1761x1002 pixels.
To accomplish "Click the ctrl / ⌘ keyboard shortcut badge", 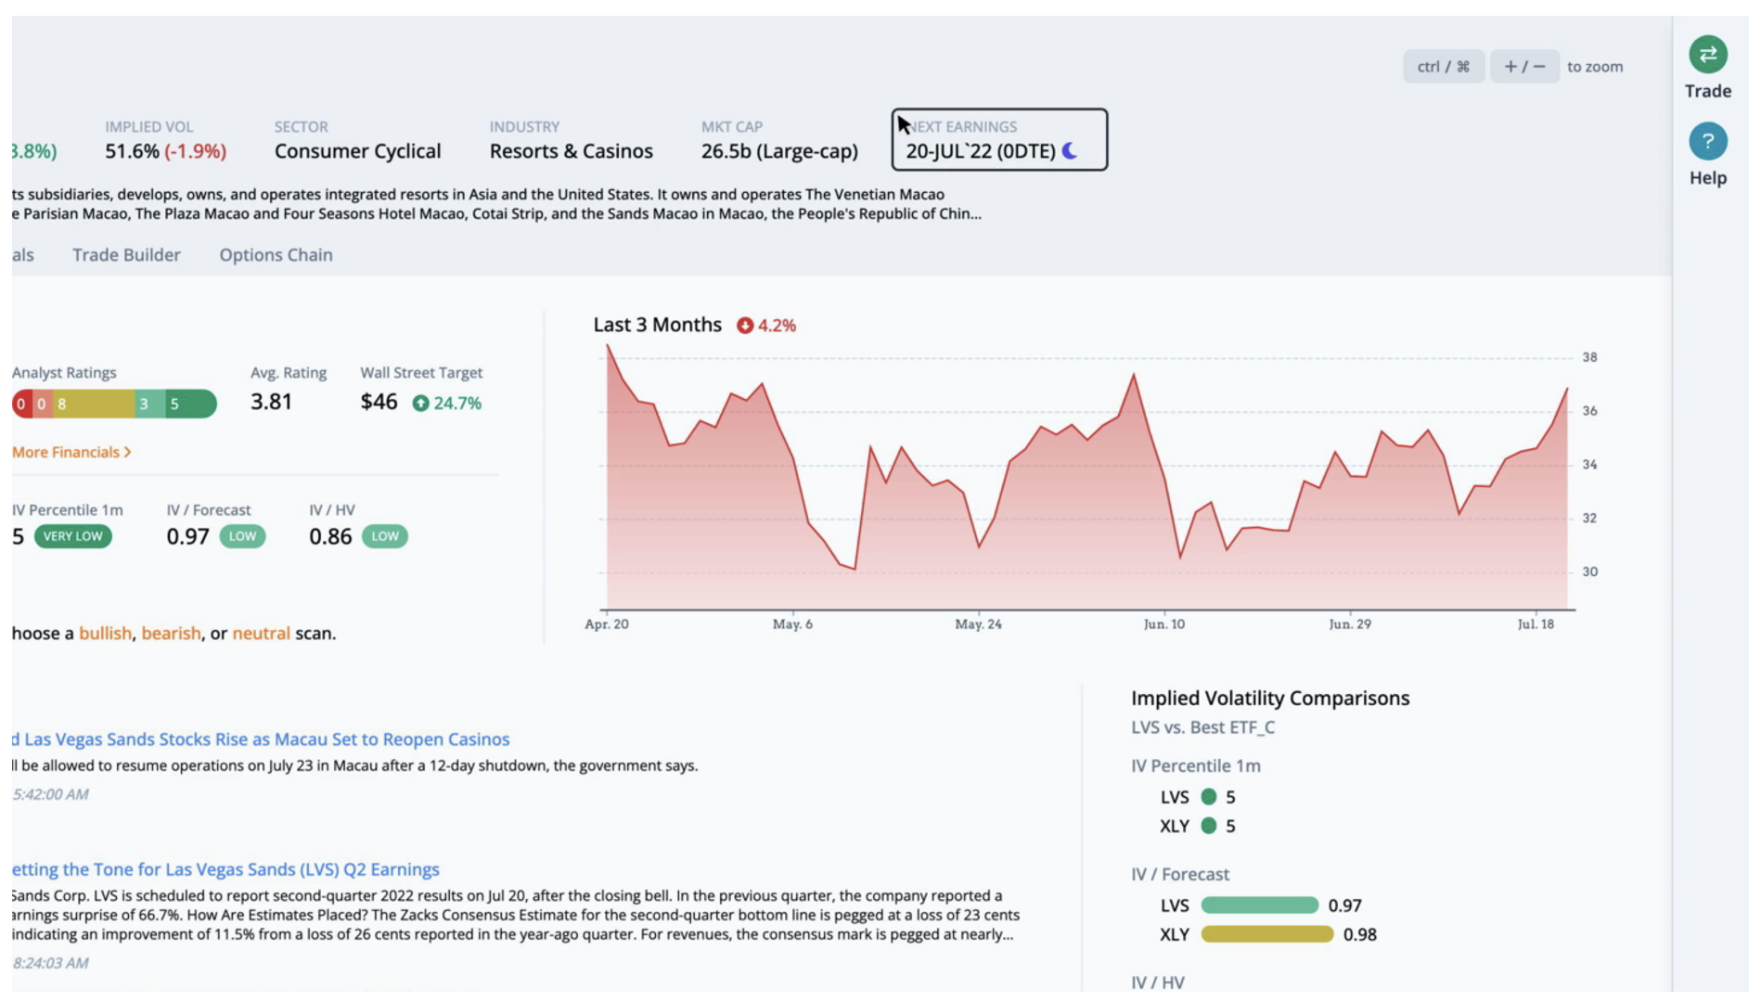I will point(1443,67).
